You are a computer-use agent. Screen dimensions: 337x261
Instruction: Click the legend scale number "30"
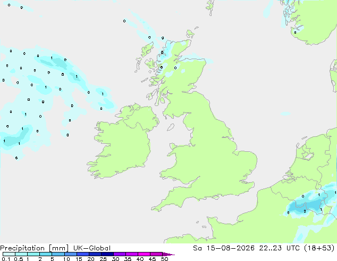[115, 259]
